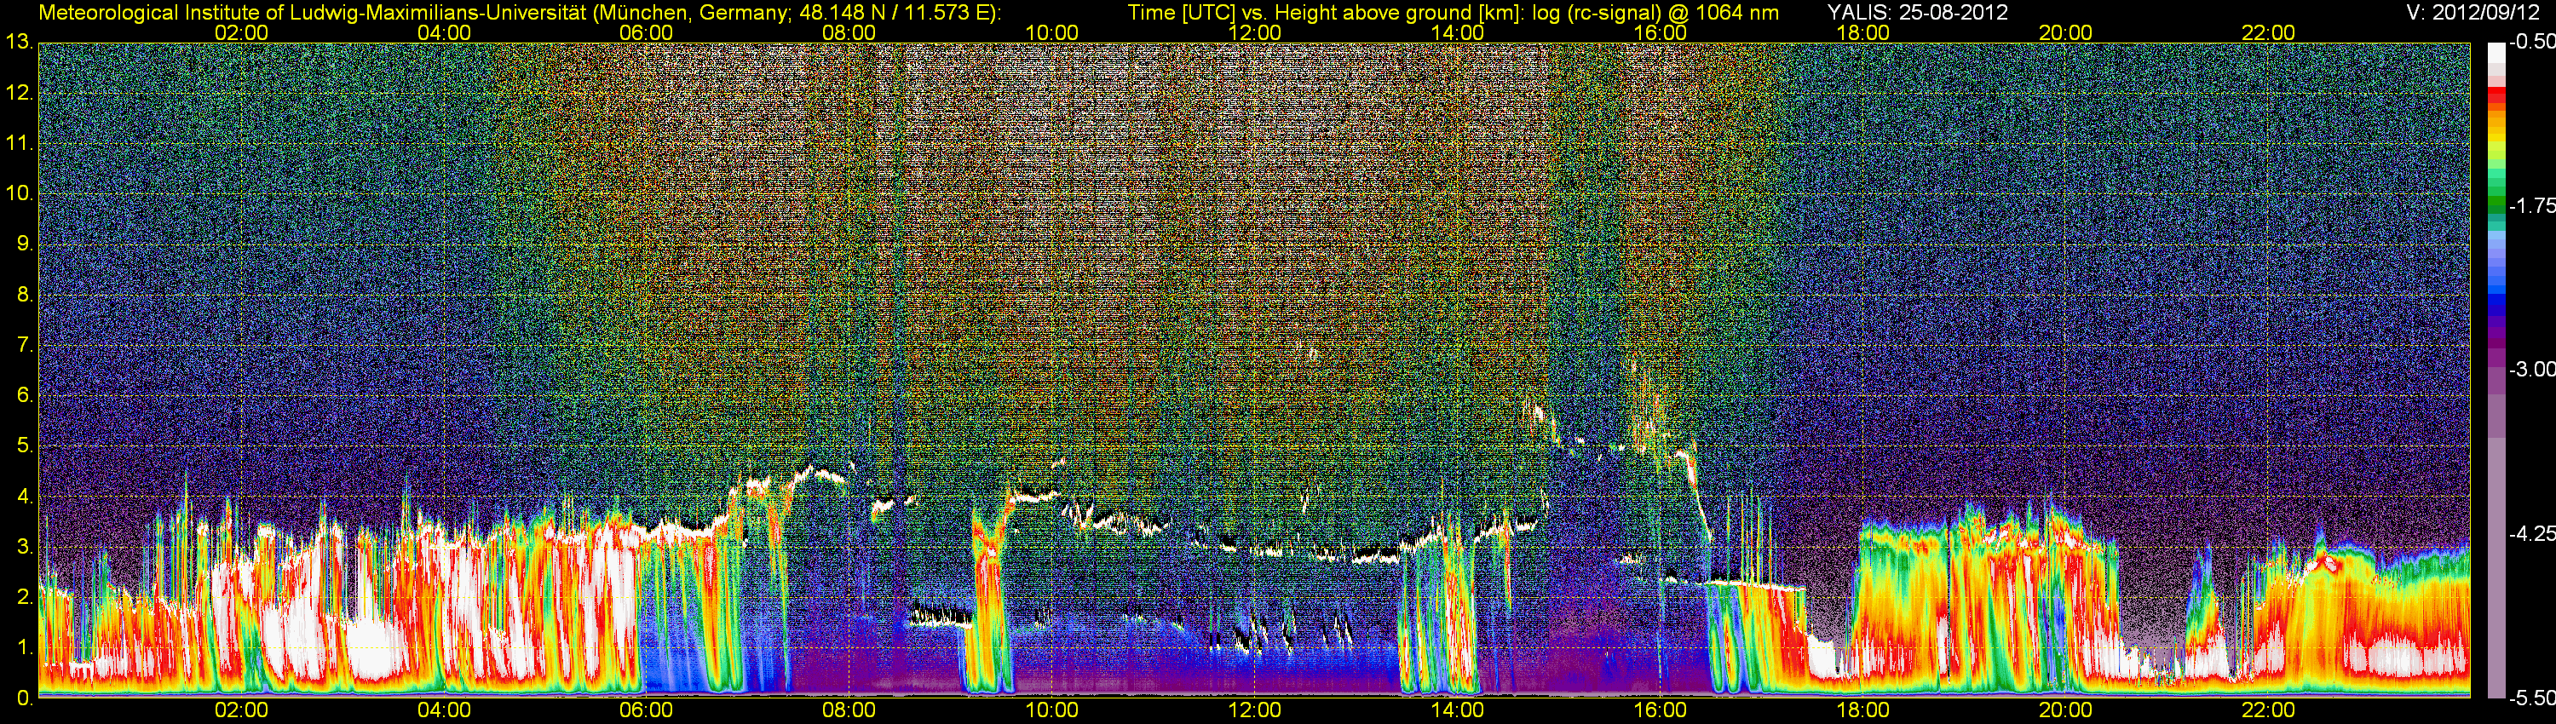Image resolution: width=2556 pixels, height=724 pixels.
Task: Click the 04:00 label on the bottom time axis
Action: point(444,710)
